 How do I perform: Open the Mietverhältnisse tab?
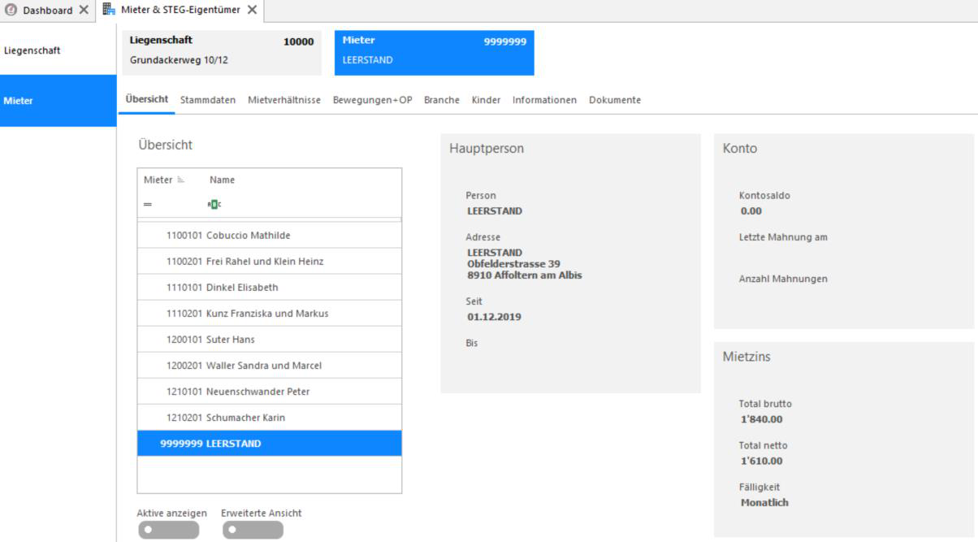click(284, 100)
